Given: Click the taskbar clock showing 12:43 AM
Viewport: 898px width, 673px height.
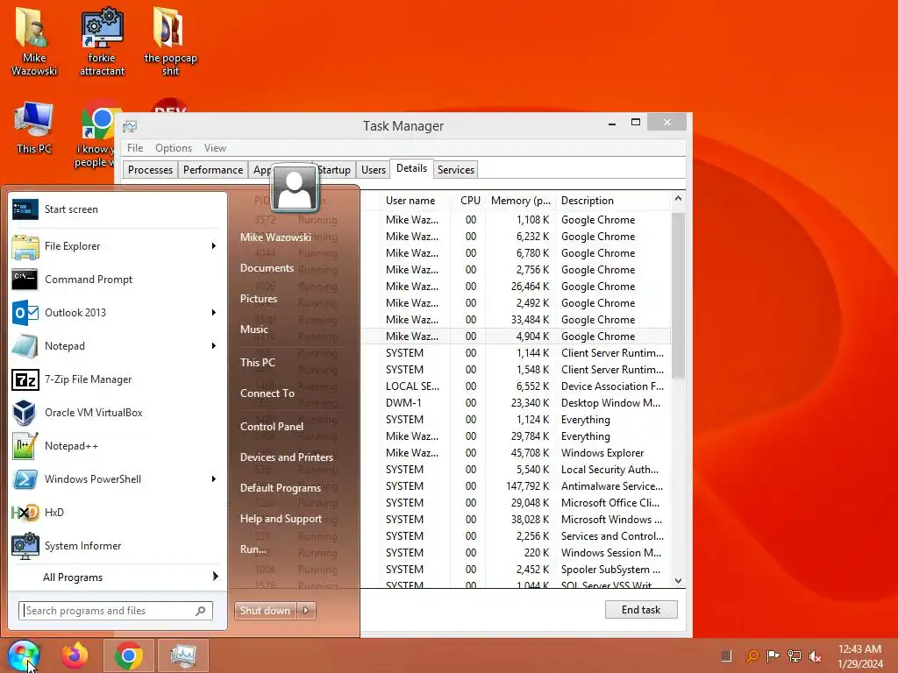Looking at the screenshot, I should 859,655.
